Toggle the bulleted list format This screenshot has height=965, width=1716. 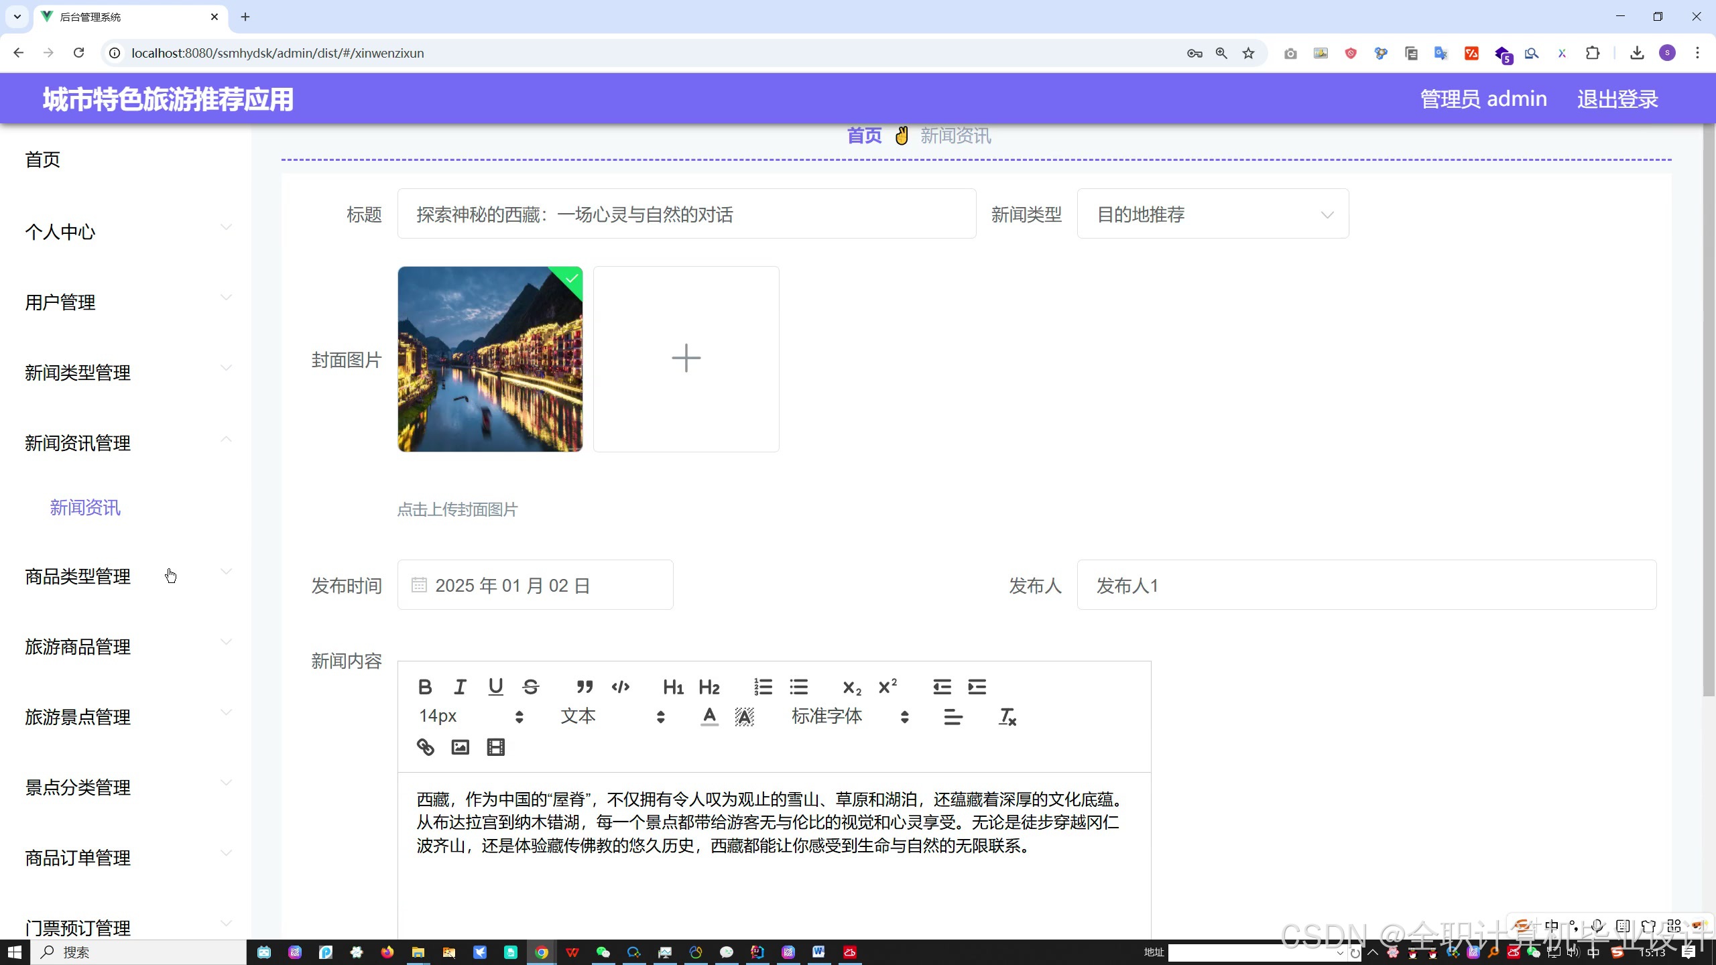click(x=798, y=687)
